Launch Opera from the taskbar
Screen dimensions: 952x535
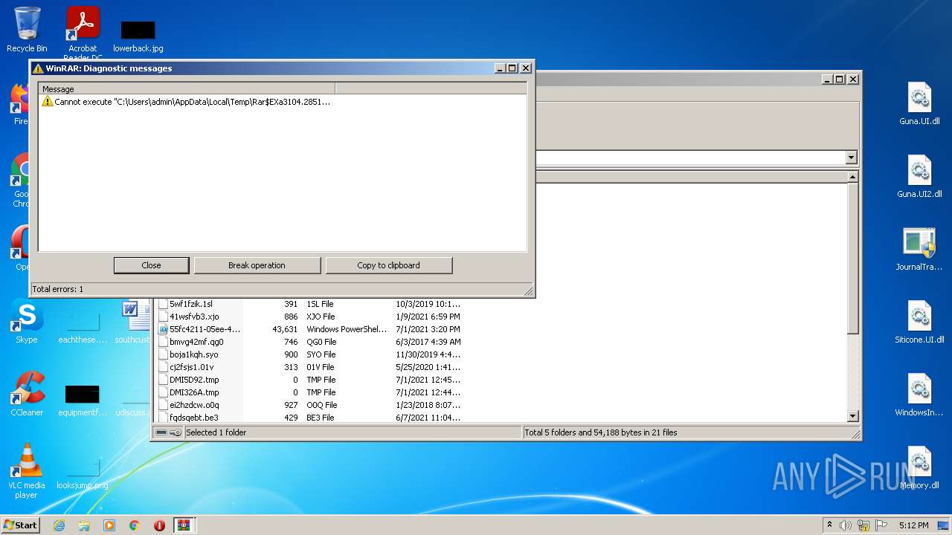[159, 525]
